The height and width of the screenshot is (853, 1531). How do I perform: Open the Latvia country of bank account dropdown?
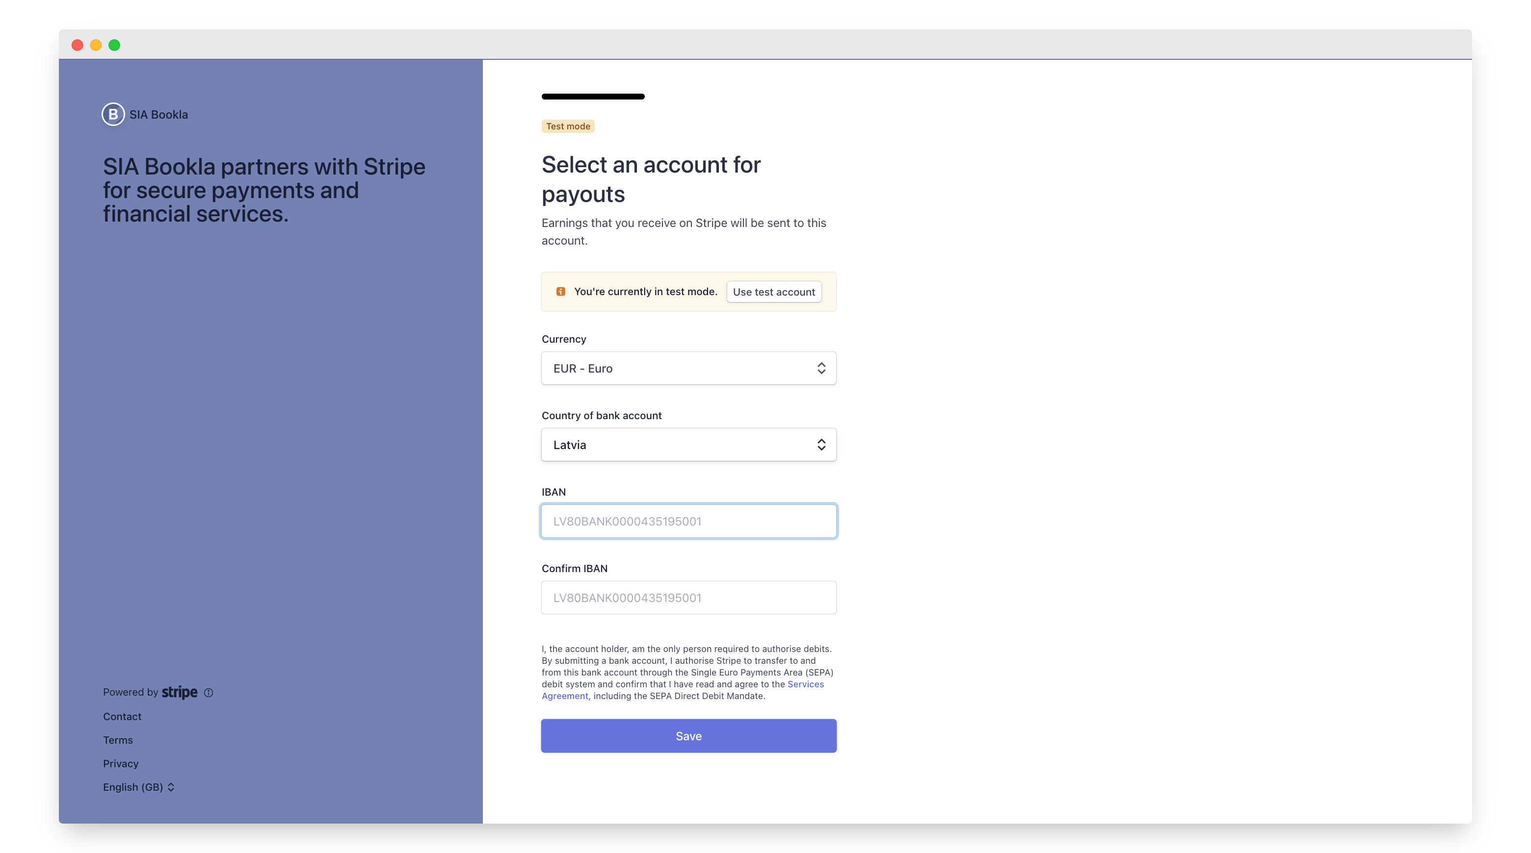point(687,445)
